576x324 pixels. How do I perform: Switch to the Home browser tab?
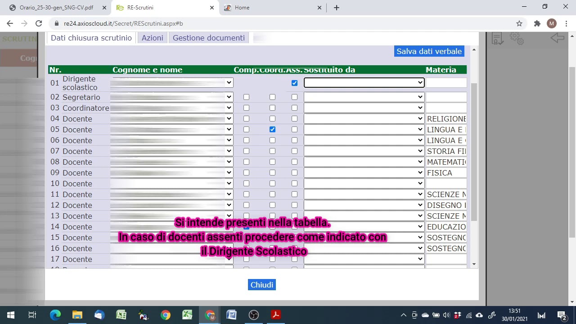click(272, 8)
